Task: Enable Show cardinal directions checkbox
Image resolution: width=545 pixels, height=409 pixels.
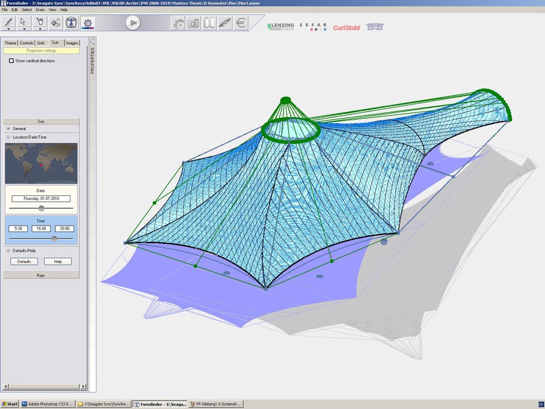Action: point(11,61)
